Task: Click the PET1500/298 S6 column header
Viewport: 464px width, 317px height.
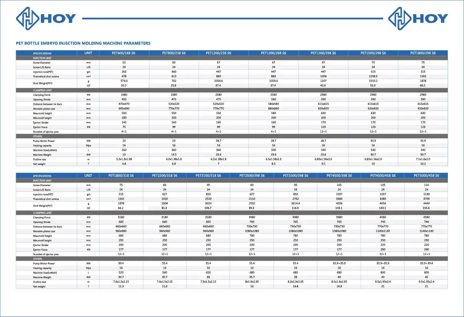Action: (x=373, y=53)
